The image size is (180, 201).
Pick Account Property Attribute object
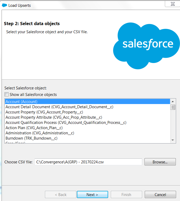pos(54,117)
